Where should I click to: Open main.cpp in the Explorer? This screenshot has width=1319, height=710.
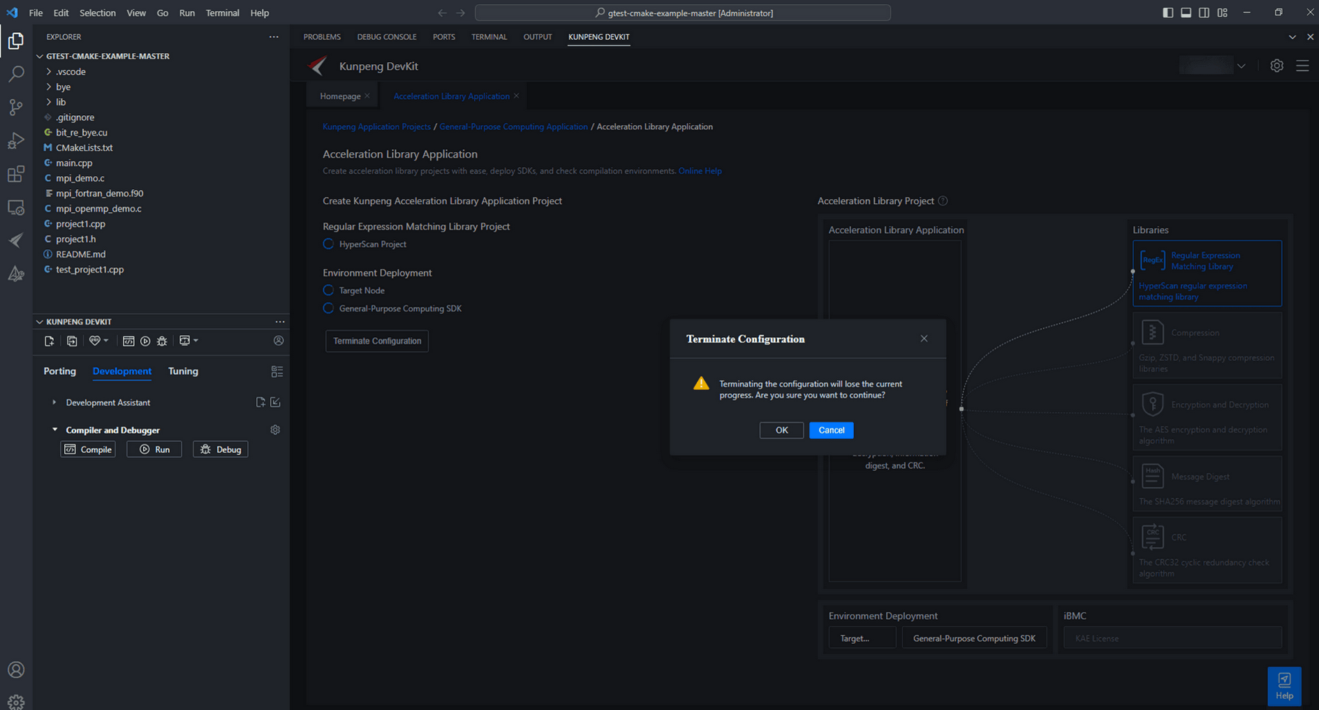point(74,163)
